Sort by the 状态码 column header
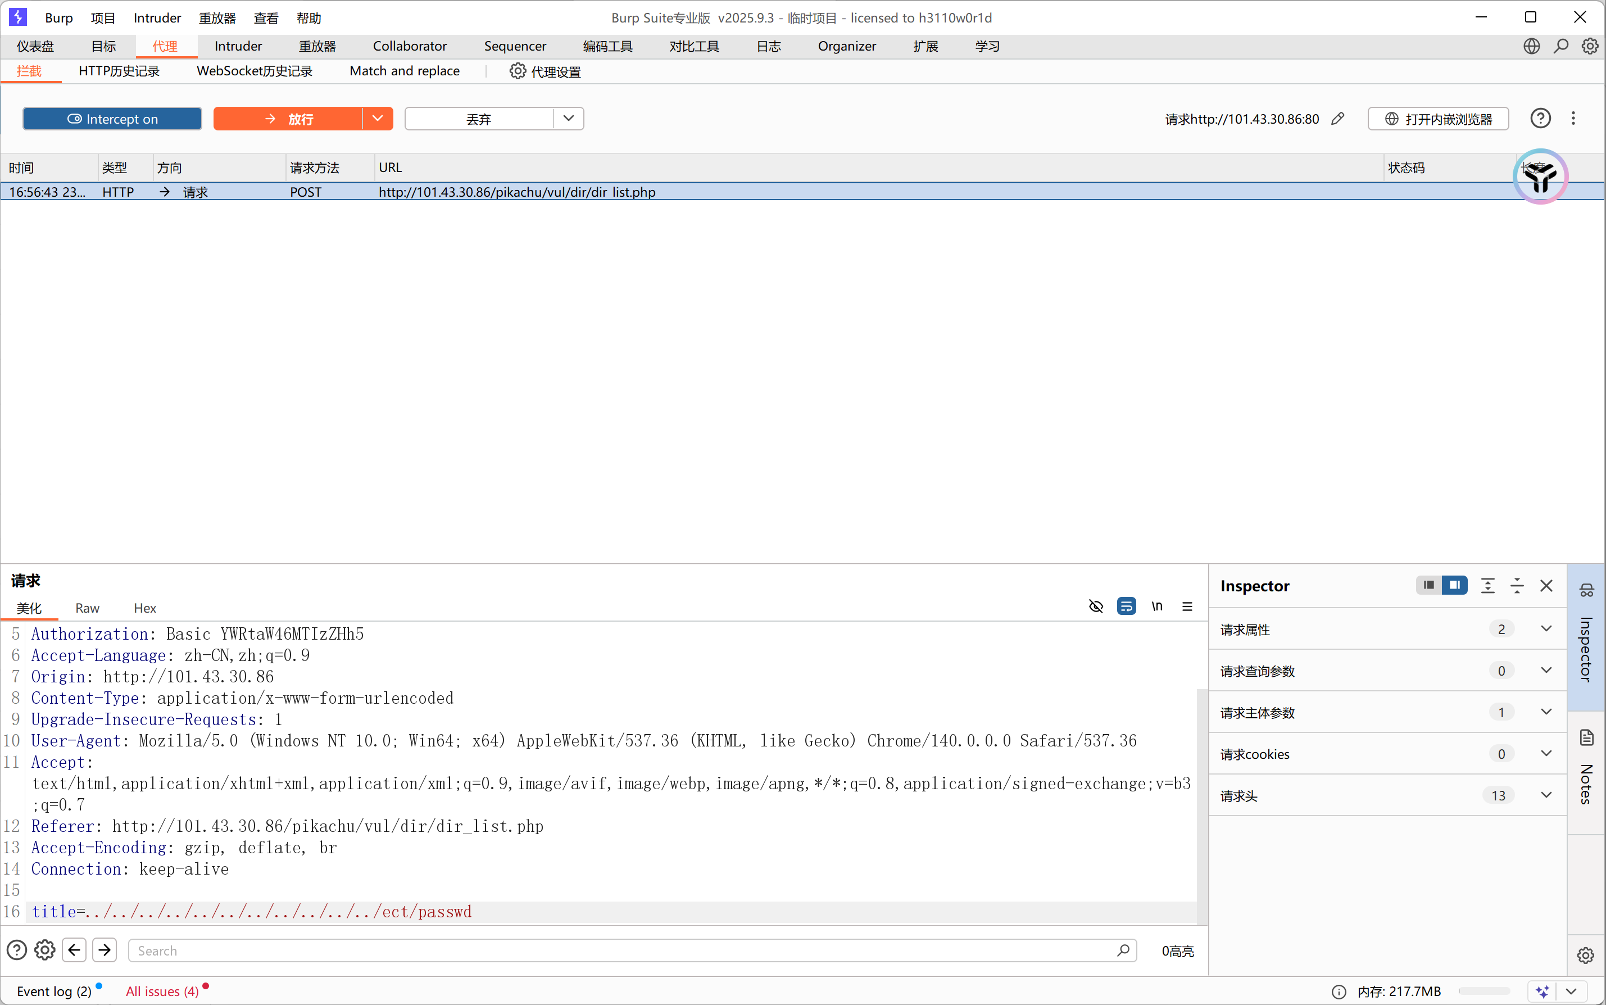 (x=1449, y=168)
